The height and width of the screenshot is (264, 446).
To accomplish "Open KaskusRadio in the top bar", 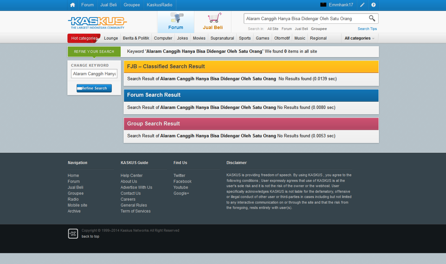I will 160,5.
